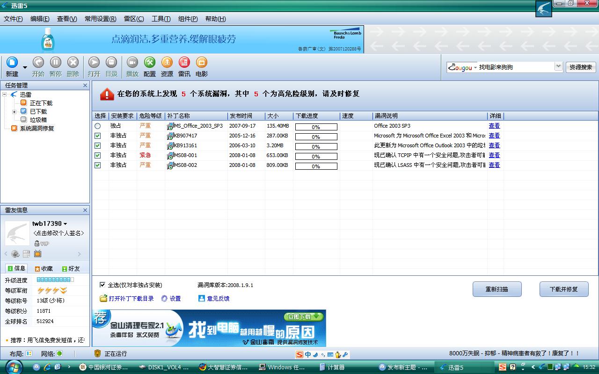Click the download progress bar for KB913161
This screenshot has height=374, width=599.
316,146
